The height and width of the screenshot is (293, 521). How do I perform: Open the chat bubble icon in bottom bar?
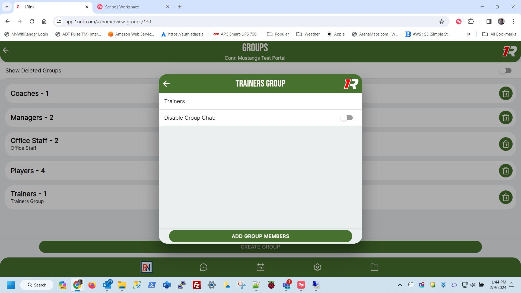203,267
